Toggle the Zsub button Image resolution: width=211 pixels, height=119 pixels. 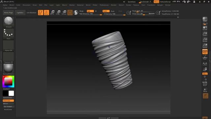(x=112, y=11)
